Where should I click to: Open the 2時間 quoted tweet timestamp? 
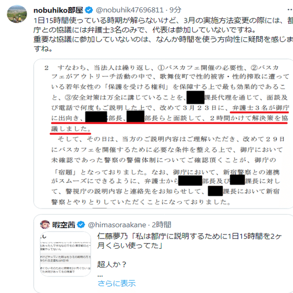[162, 224]
